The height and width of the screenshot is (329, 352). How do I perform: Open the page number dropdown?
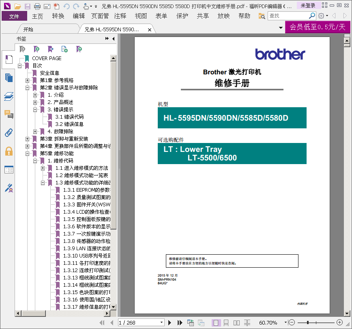click(161, 323)
